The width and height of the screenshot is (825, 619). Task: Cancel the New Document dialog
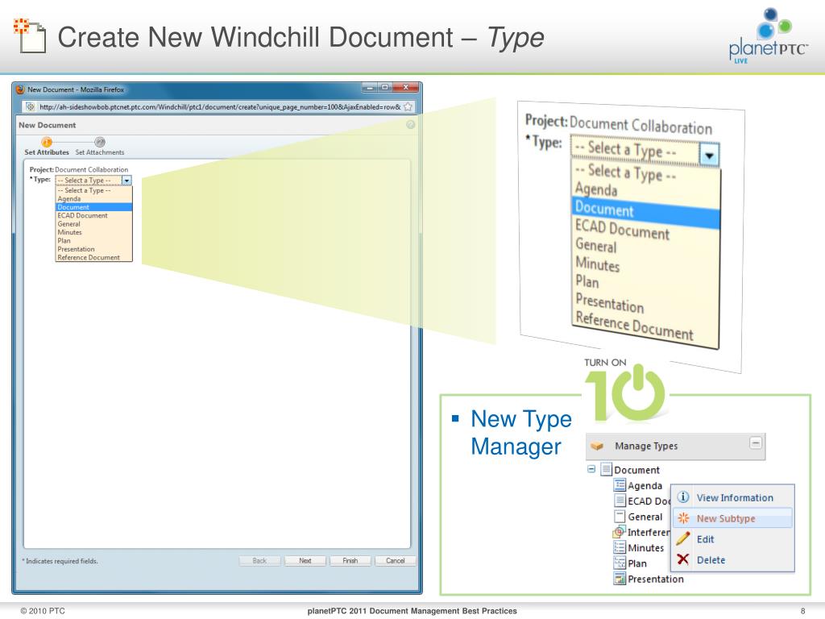coord(395,561)
